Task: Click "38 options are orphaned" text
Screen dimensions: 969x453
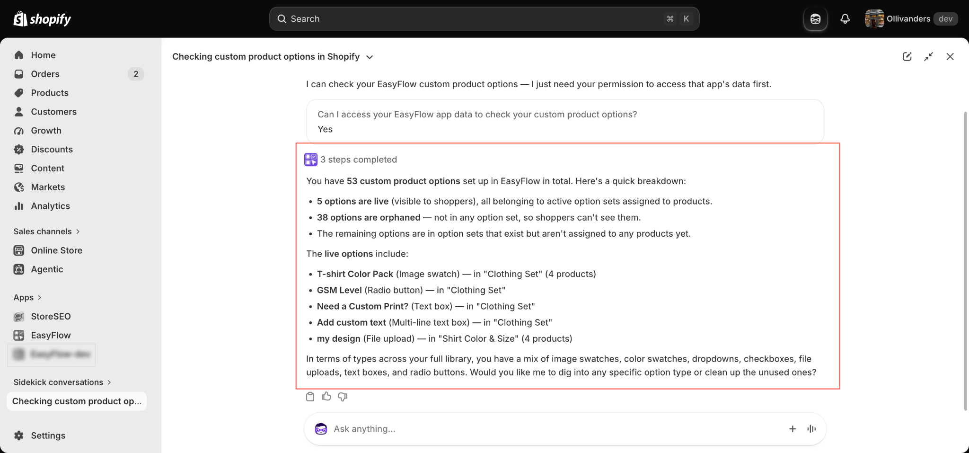Action: [369, 217]
